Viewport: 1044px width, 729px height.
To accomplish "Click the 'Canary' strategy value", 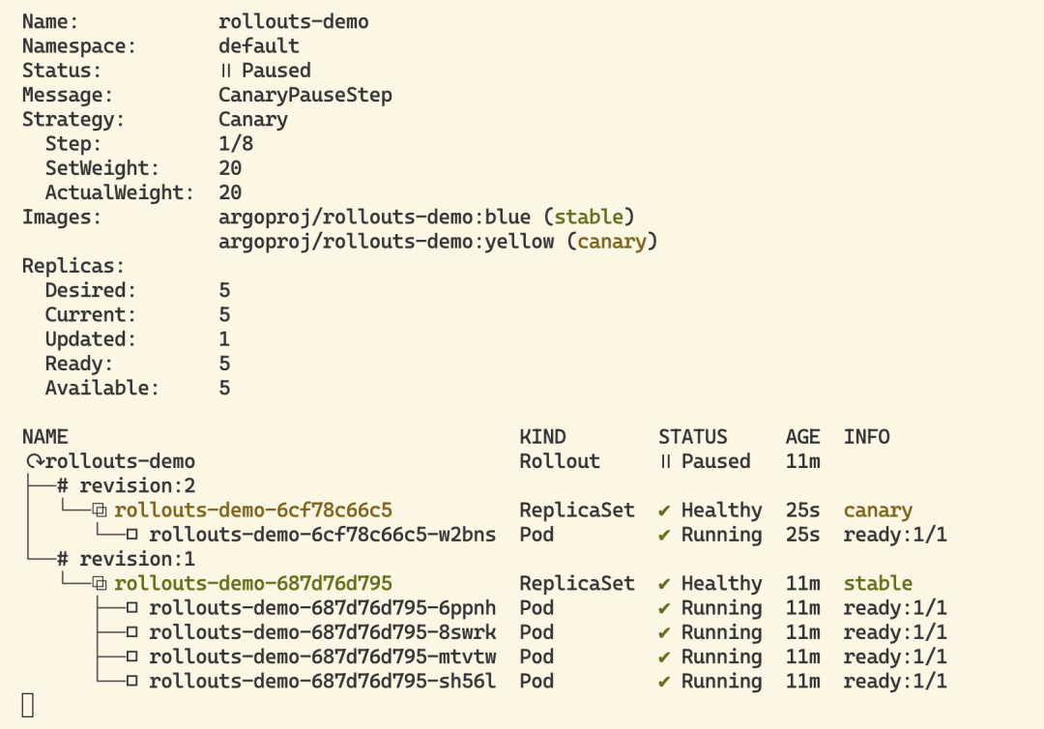I will (x=253, y=120).
